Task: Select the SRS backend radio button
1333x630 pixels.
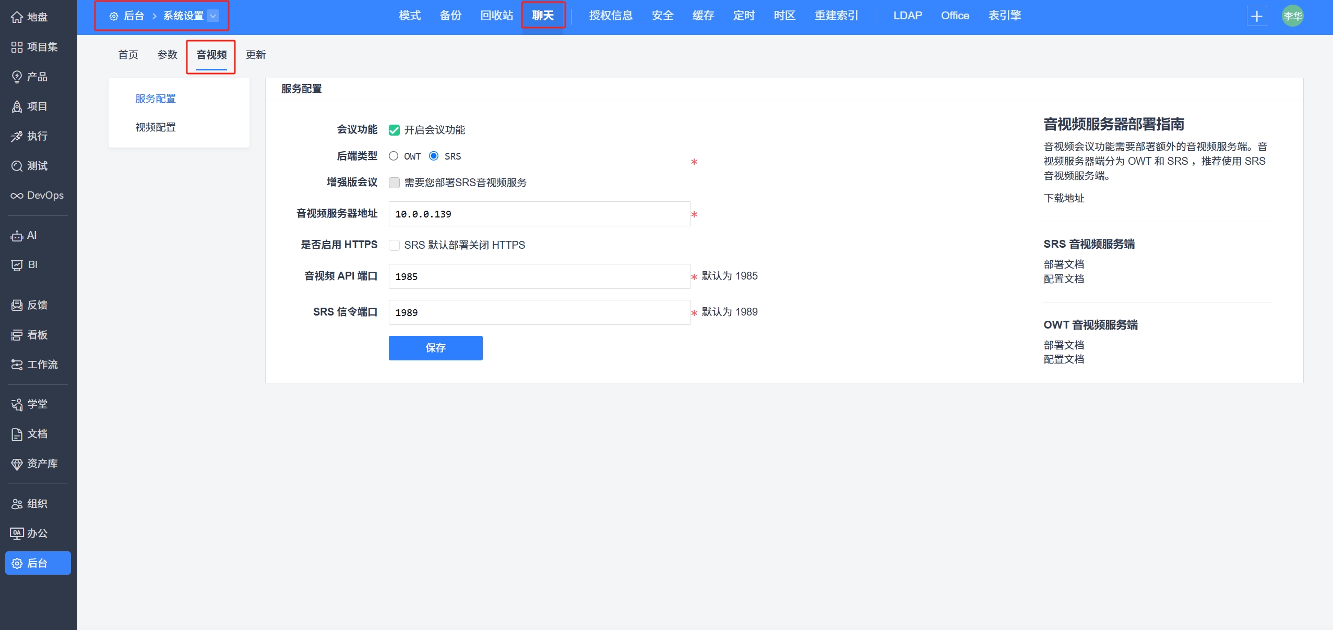Action: tap(434, 156)
